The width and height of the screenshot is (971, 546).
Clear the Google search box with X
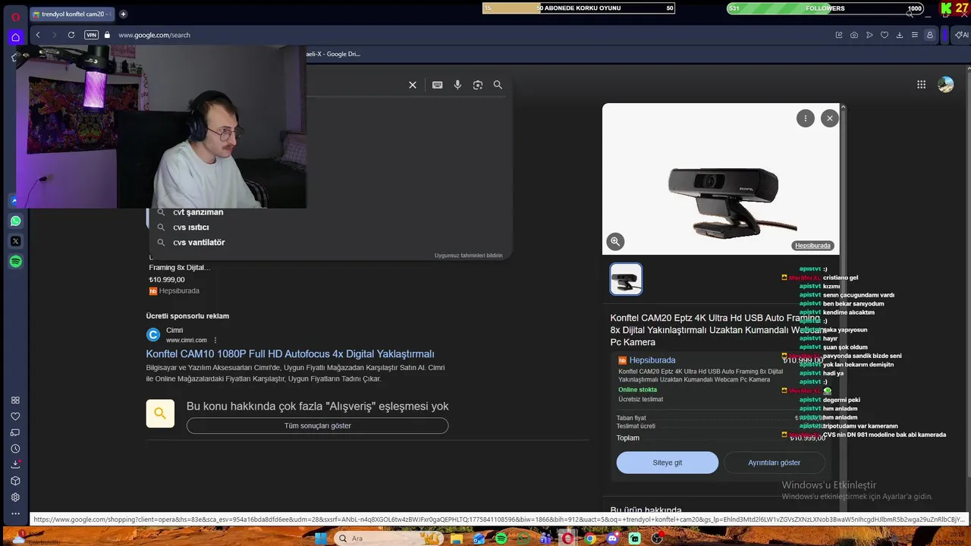[413, 85]
